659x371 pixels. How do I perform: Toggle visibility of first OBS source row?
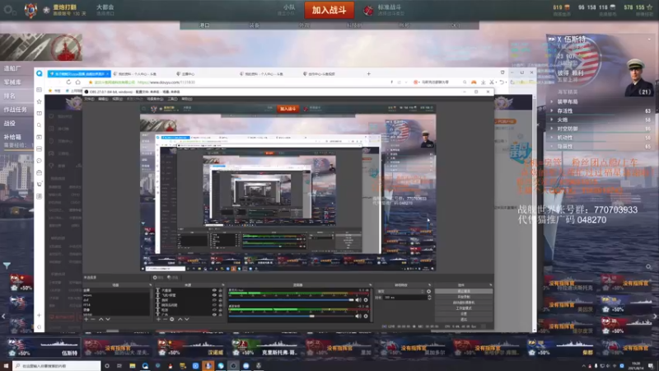click(214, 290)
